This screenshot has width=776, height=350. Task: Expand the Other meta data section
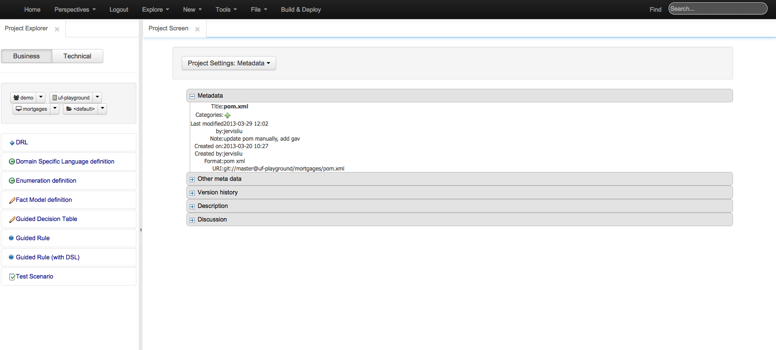pos(192,179)
